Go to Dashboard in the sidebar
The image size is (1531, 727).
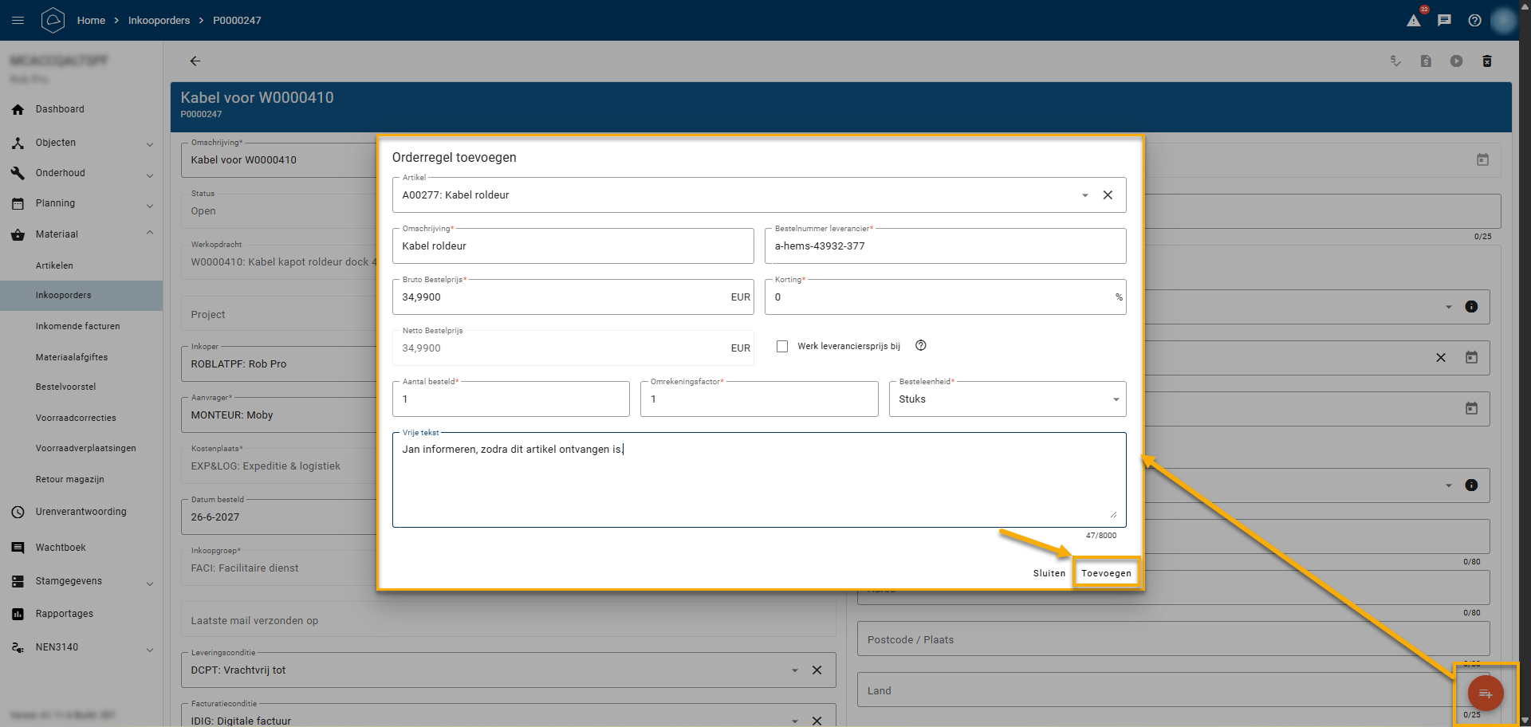(60, 109)
